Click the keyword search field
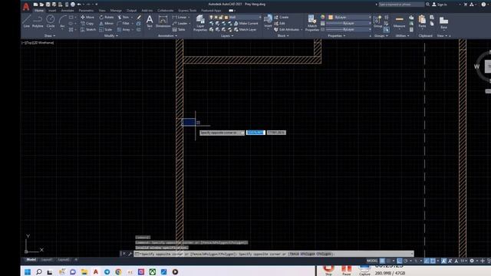The image size is (491, 276). coord(401,5)
